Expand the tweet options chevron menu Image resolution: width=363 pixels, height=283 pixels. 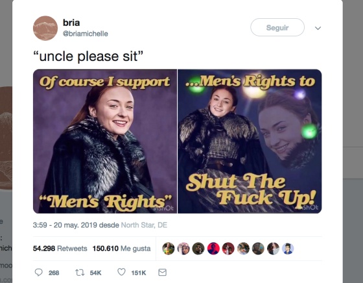[x=318, y=28]
